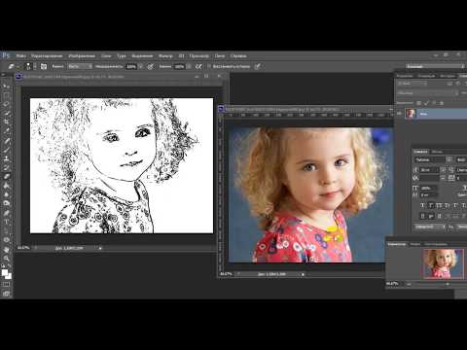467x350 pixels.
Task: Click the foreground color swatch
Action: [5, 272]
